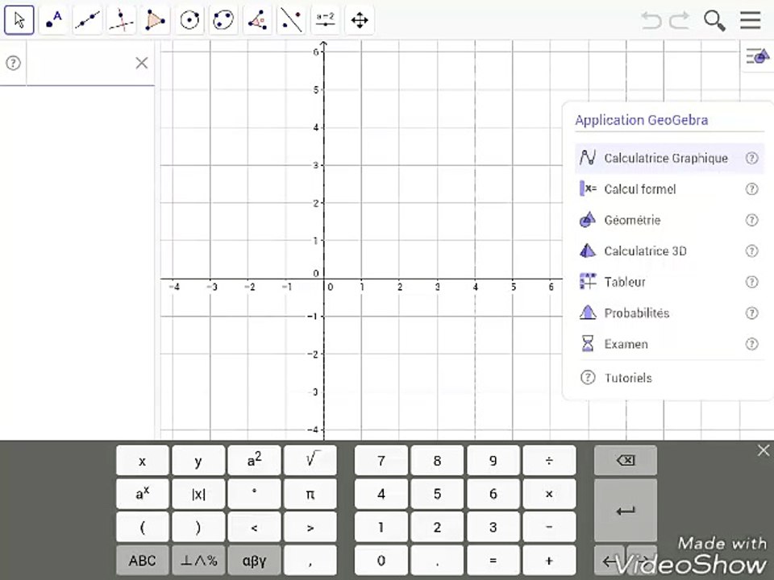This screenshot has width=774, height=580.
Task: Switch keyboard to ABC letters
Action: [x=142, y=561]
